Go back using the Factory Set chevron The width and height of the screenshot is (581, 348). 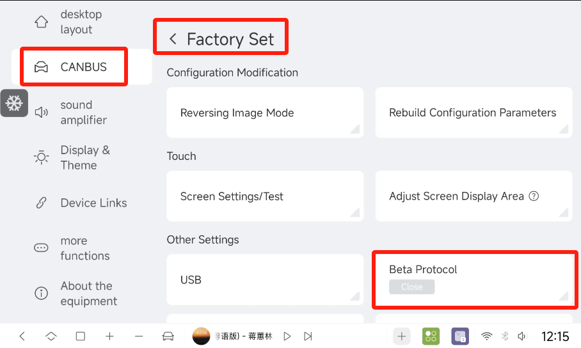coord(173,38)
